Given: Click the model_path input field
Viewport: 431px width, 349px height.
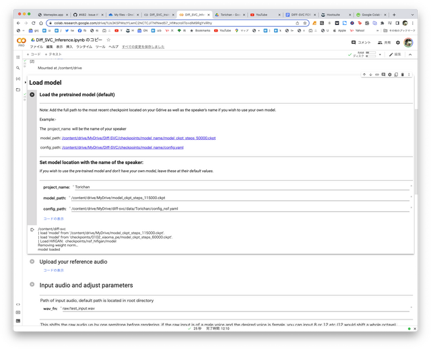Looking at the screenshot, I should tap(240, 198).
